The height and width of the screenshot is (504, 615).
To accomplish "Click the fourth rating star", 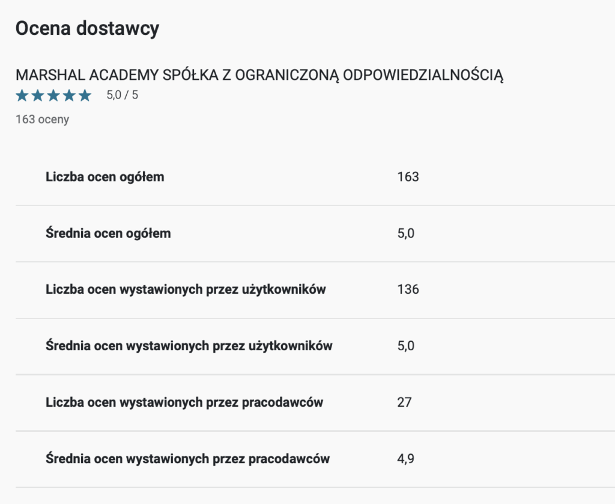I will click(69, 96).
